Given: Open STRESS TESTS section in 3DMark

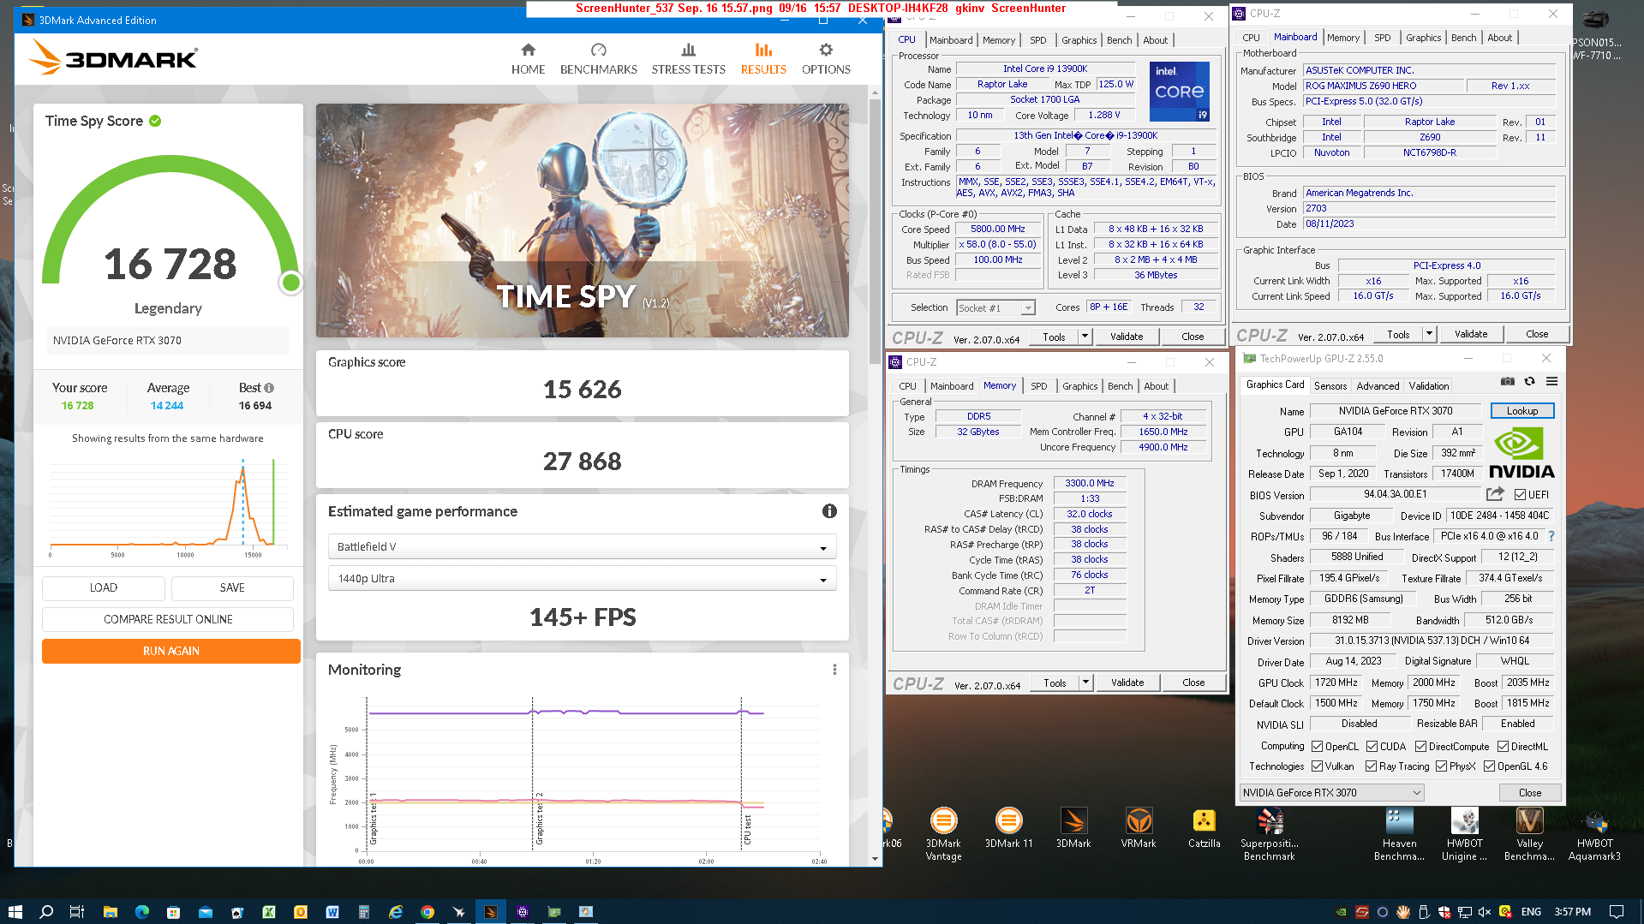Looking at the screenshot, I should (x=688, y=59).
